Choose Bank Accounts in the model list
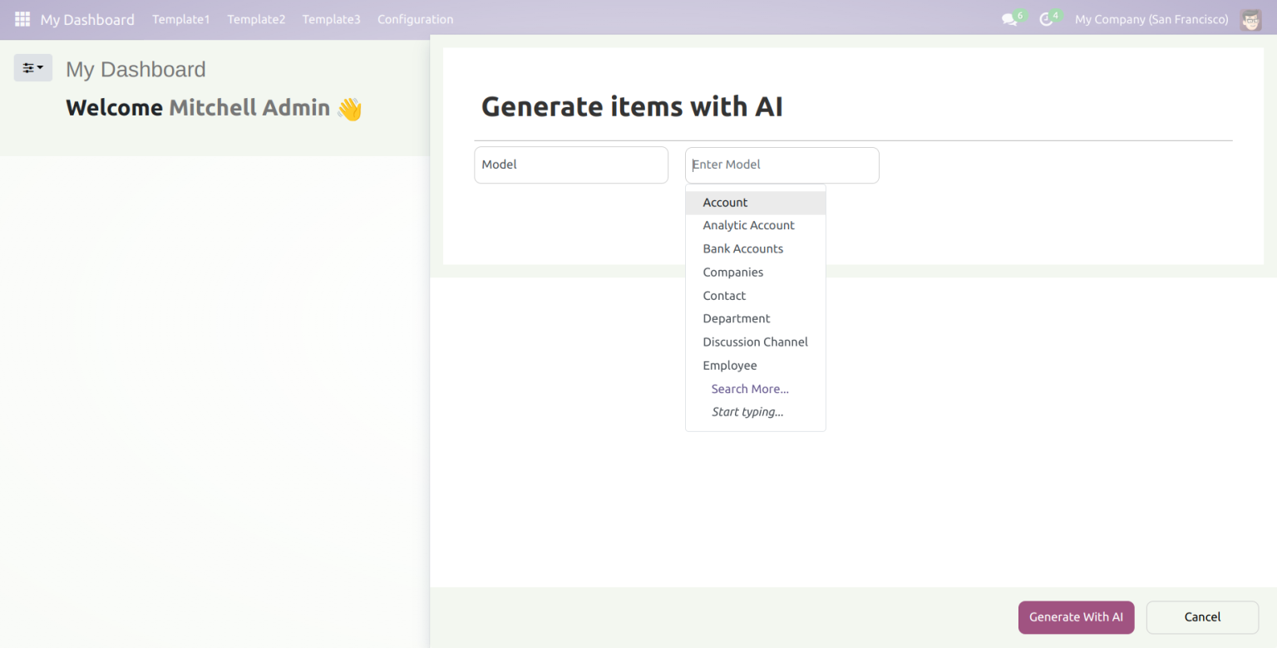The image size is (1277, 648). pyautogui.click(x=742, y=248)
